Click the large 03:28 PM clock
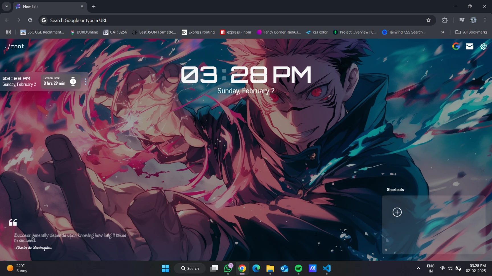Viewport: 492px width, 276px height. pyautogui.click(x=246, y=75)
